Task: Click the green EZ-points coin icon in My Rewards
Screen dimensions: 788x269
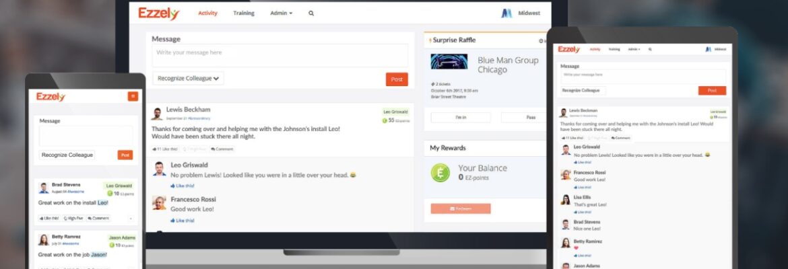Action: [x=440, y=173]
